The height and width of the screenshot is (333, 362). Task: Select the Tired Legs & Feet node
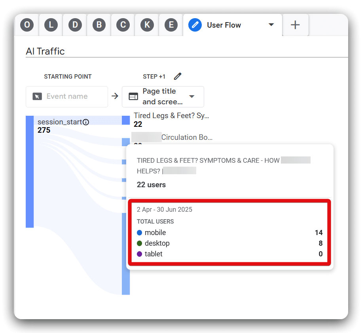click(x=126, y=120)
